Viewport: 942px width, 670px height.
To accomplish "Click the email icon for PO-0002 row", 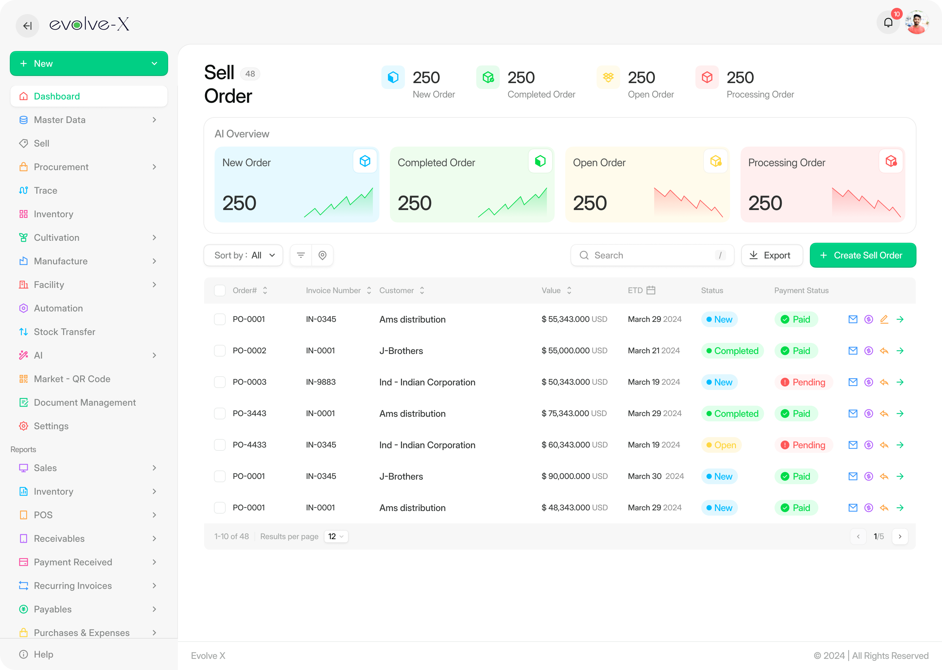I will [852, 351].
